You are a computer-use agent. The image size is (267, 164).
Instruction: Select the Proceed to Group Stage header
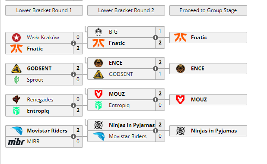208,10
